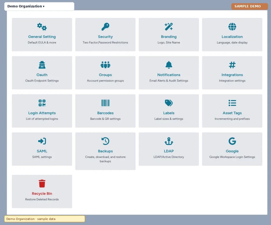Go to the Branding settings link
Image resolution: width=271 pixels, height=225 pixels.
coord(169,37)
